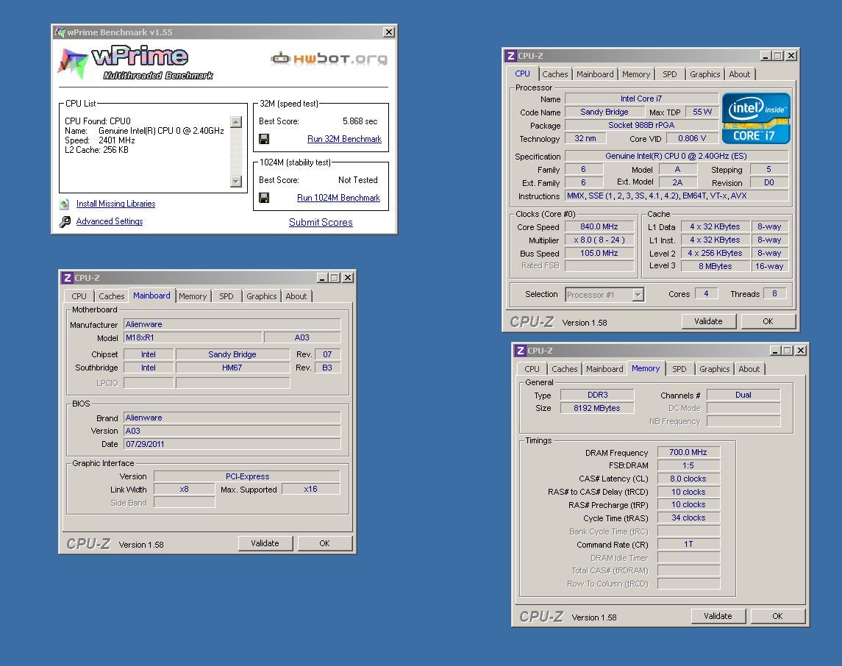Click the Advanced Settings wrench icon
842x666 pixels.
pyautogui.click(x=65, y=222)
